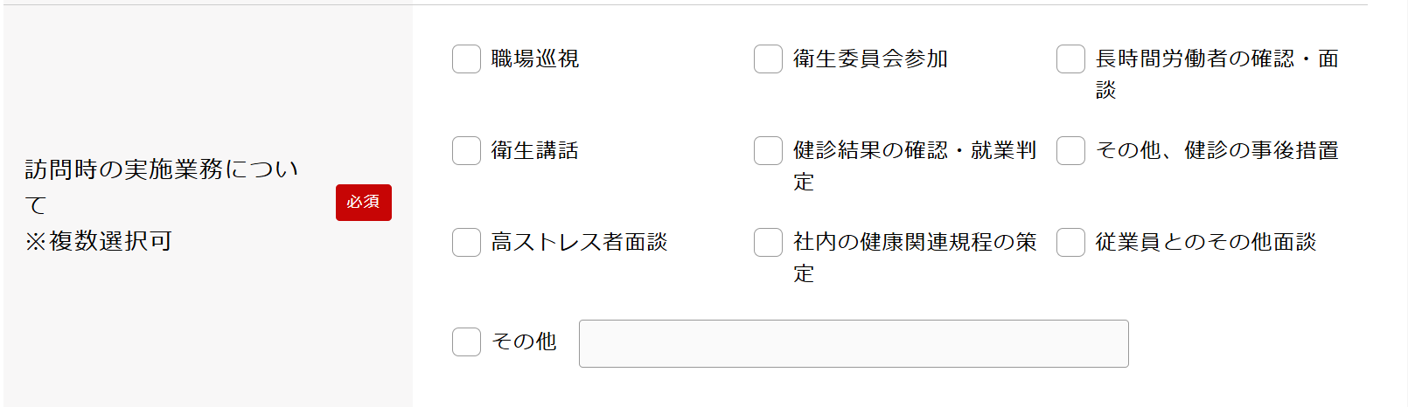The width and height of the screenshot is (1408, 407).
Task: Tick the その他 checkbox beside the text field
Action: 466,342
